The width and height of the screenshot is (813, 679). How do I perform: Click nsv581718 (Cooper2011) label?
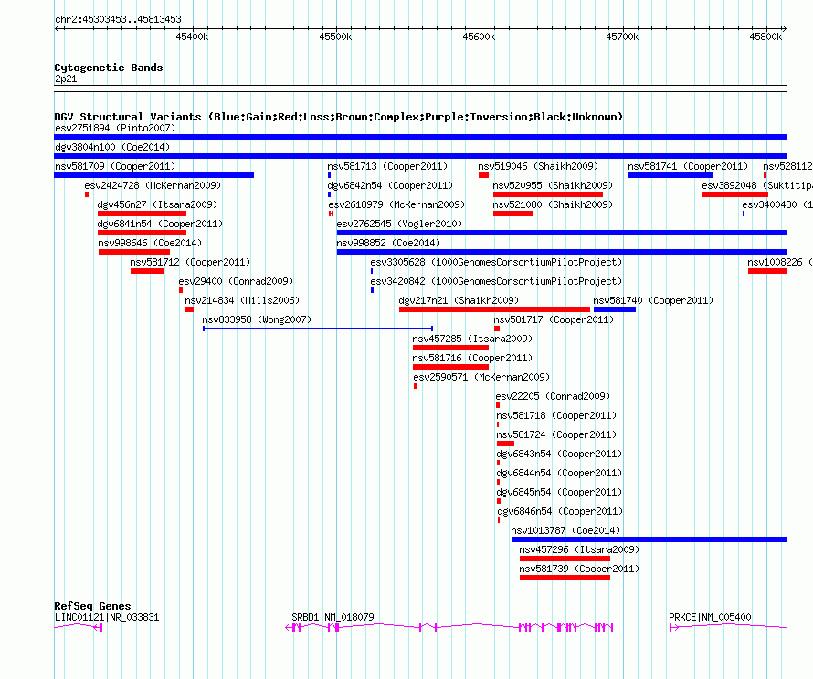[556, 415]
